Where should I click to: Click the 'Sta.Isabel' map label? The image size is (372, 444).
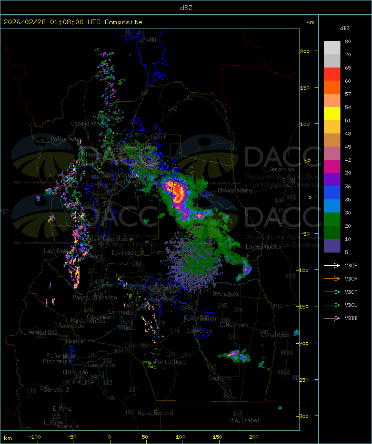point(244,420)
